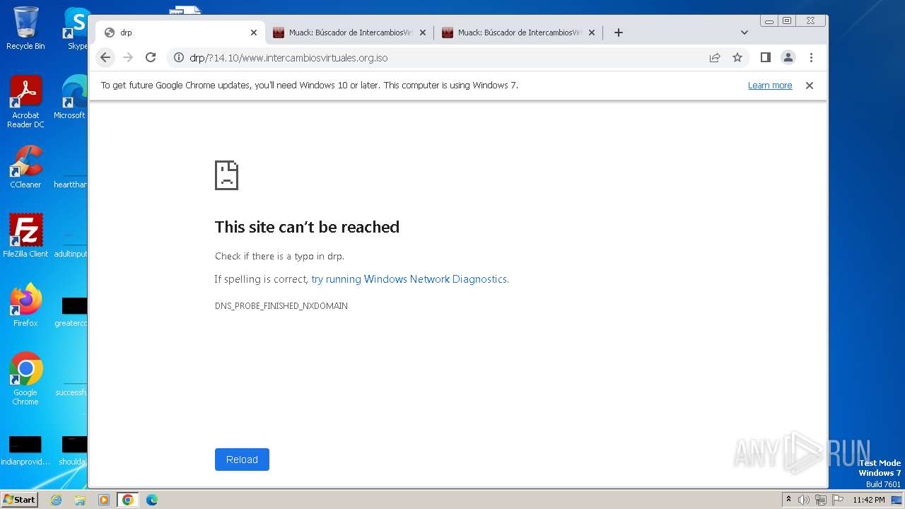905x509 pixels.
Task: Open Firefox desktop shortcut
Action: pos(25,305)
